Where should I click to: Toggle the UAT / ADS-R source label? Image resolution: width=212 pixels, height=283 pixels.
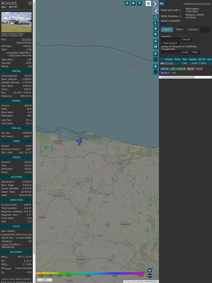178,69
